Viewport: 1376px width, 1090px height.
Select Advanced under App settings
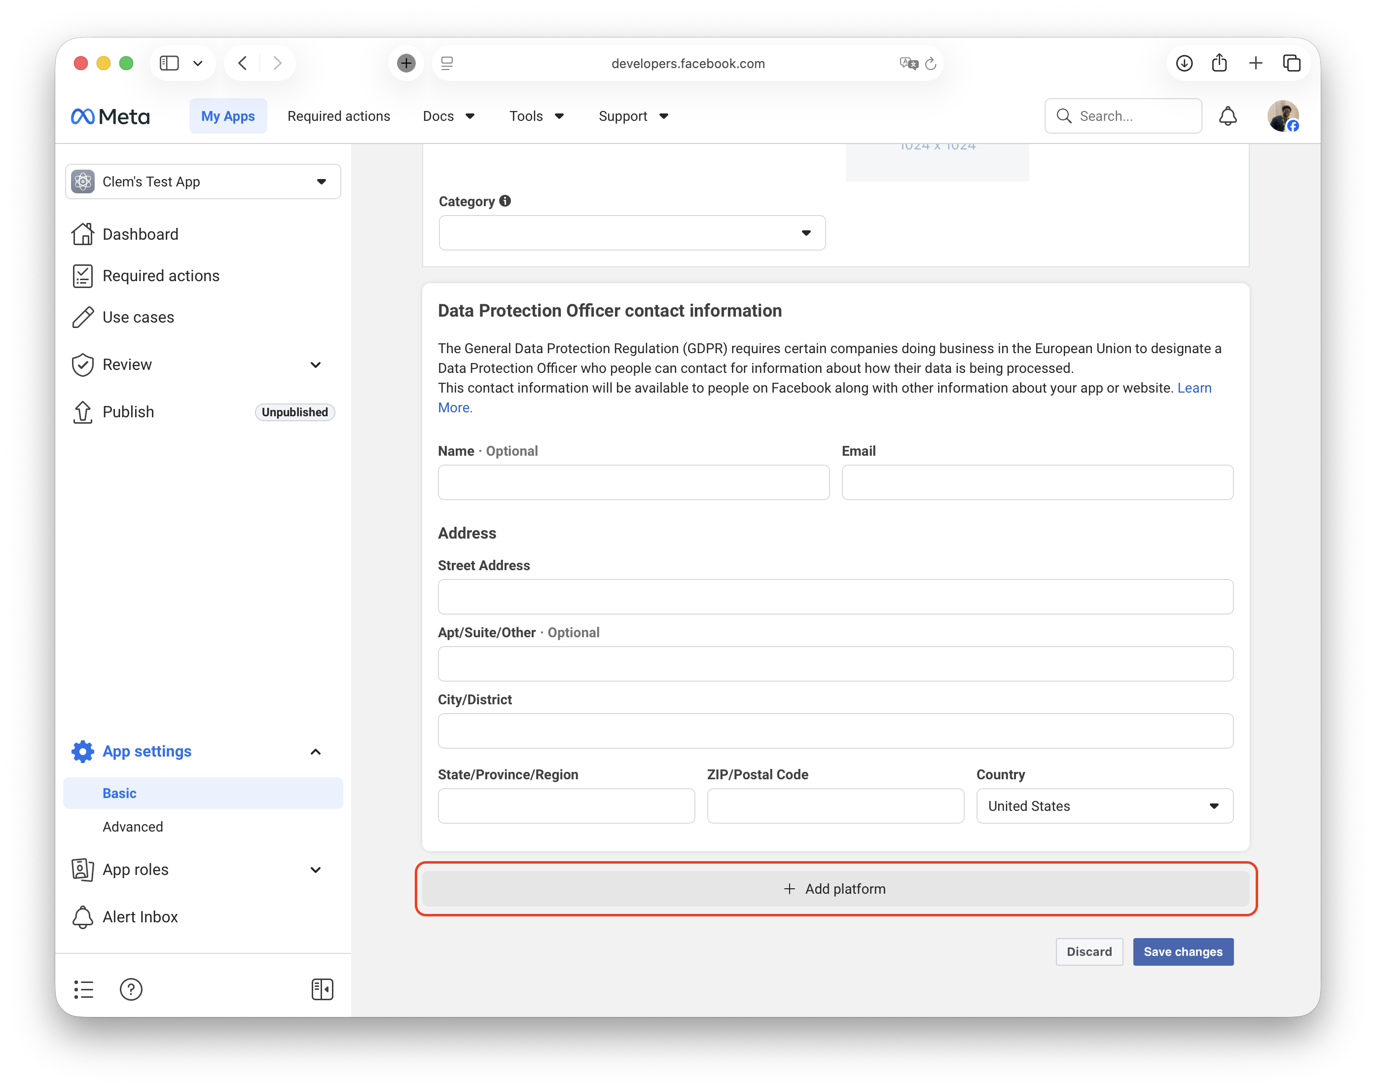coord(133,827)
